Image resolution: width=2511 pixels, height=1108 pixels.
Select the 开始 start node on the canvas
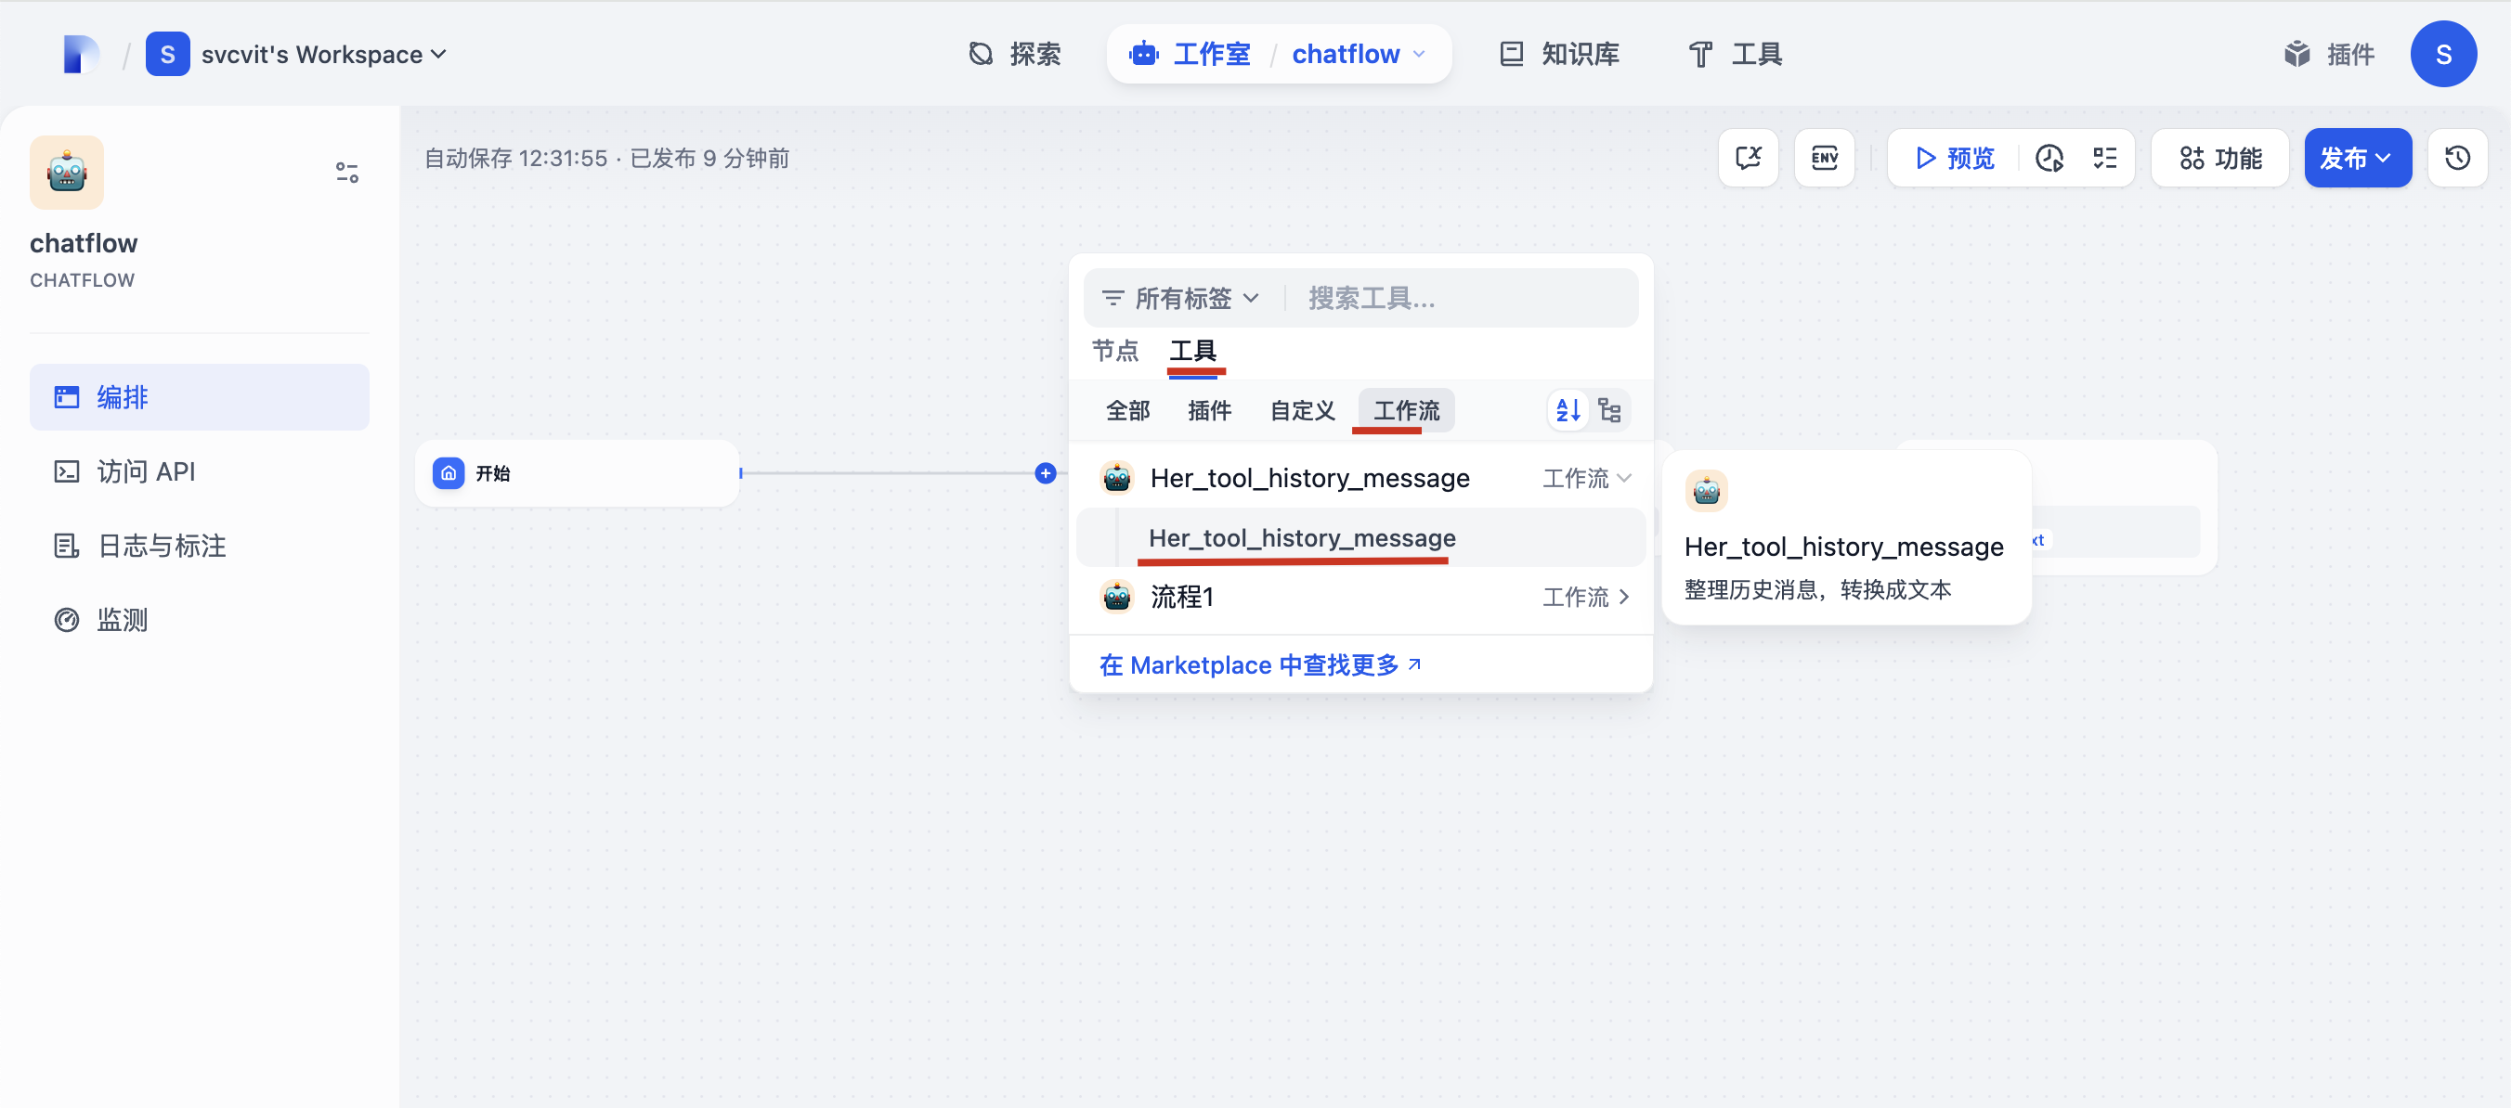[x=577, y=472]
